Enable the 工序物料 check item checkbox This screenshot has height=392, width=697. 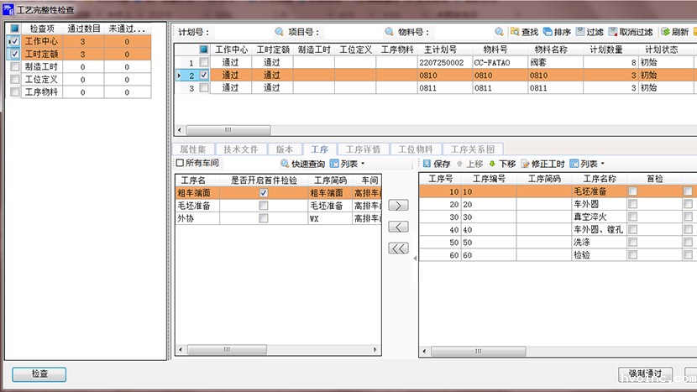point(14,92)
